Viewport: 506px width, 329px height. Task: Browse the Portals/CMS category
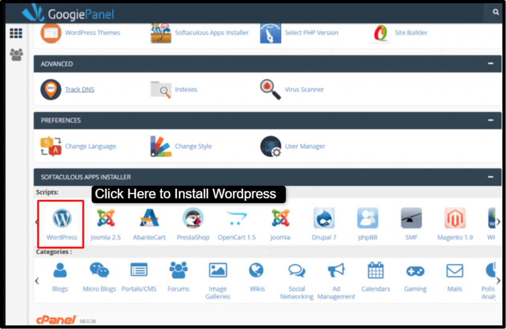coord(139,277)
